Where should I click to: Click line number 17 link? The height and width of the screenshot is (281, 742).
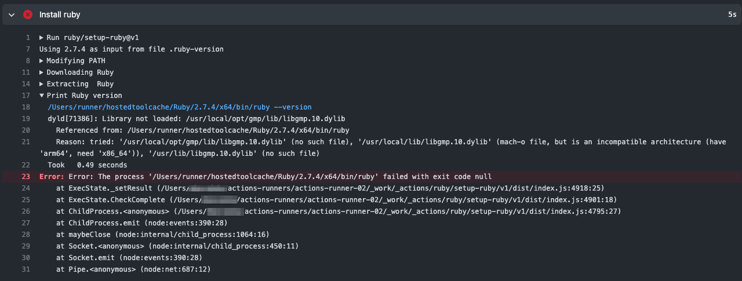coord(26,96)
